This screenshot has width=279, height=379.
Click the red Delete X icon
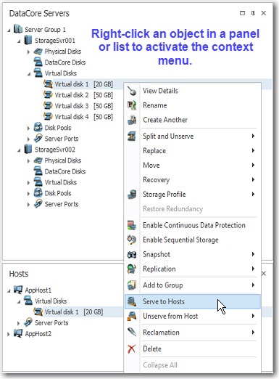click(x=132, y=349)
